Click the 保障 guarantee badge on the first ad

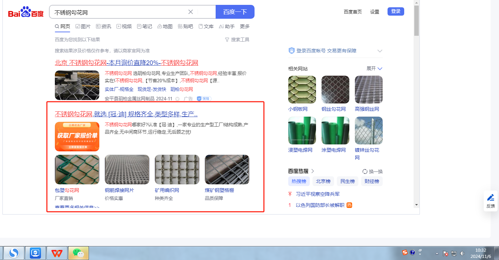tap(204, 99)
